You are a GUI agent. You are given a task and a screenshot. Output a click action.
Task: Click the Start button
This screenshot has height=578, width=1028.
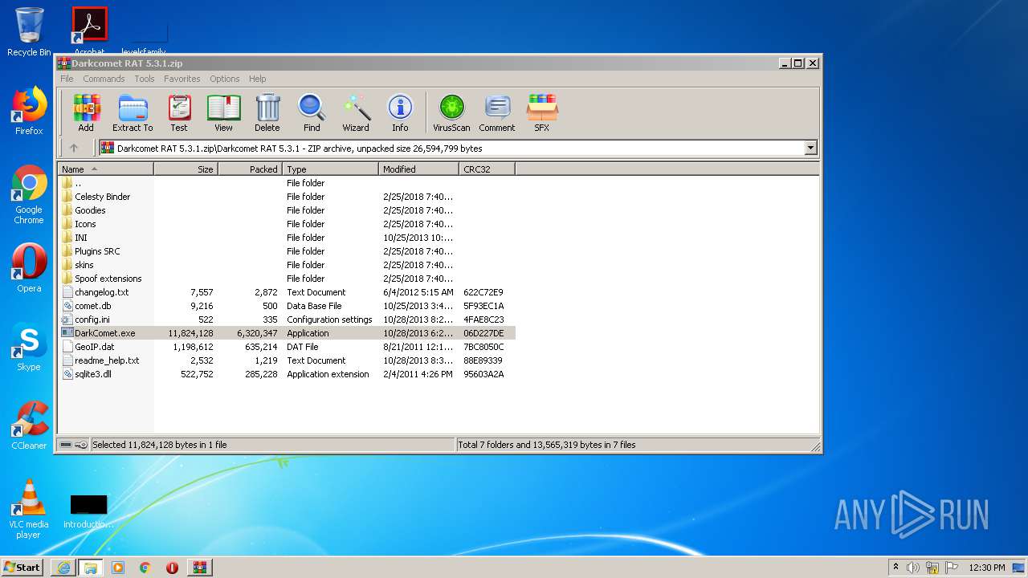pyautogui.click(x=22, y=568)
